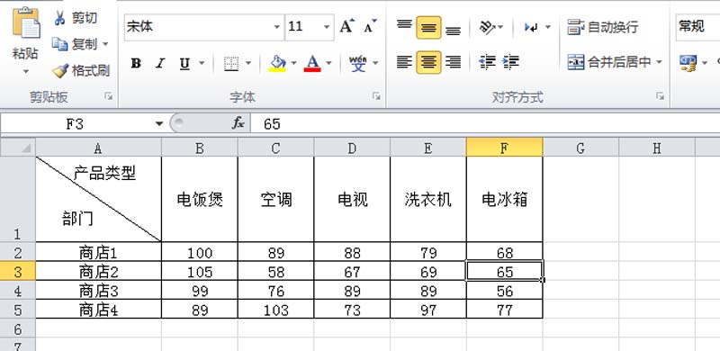Open the font name 宋体 dropdown
The image size is (720, 351).
[277, 27]
